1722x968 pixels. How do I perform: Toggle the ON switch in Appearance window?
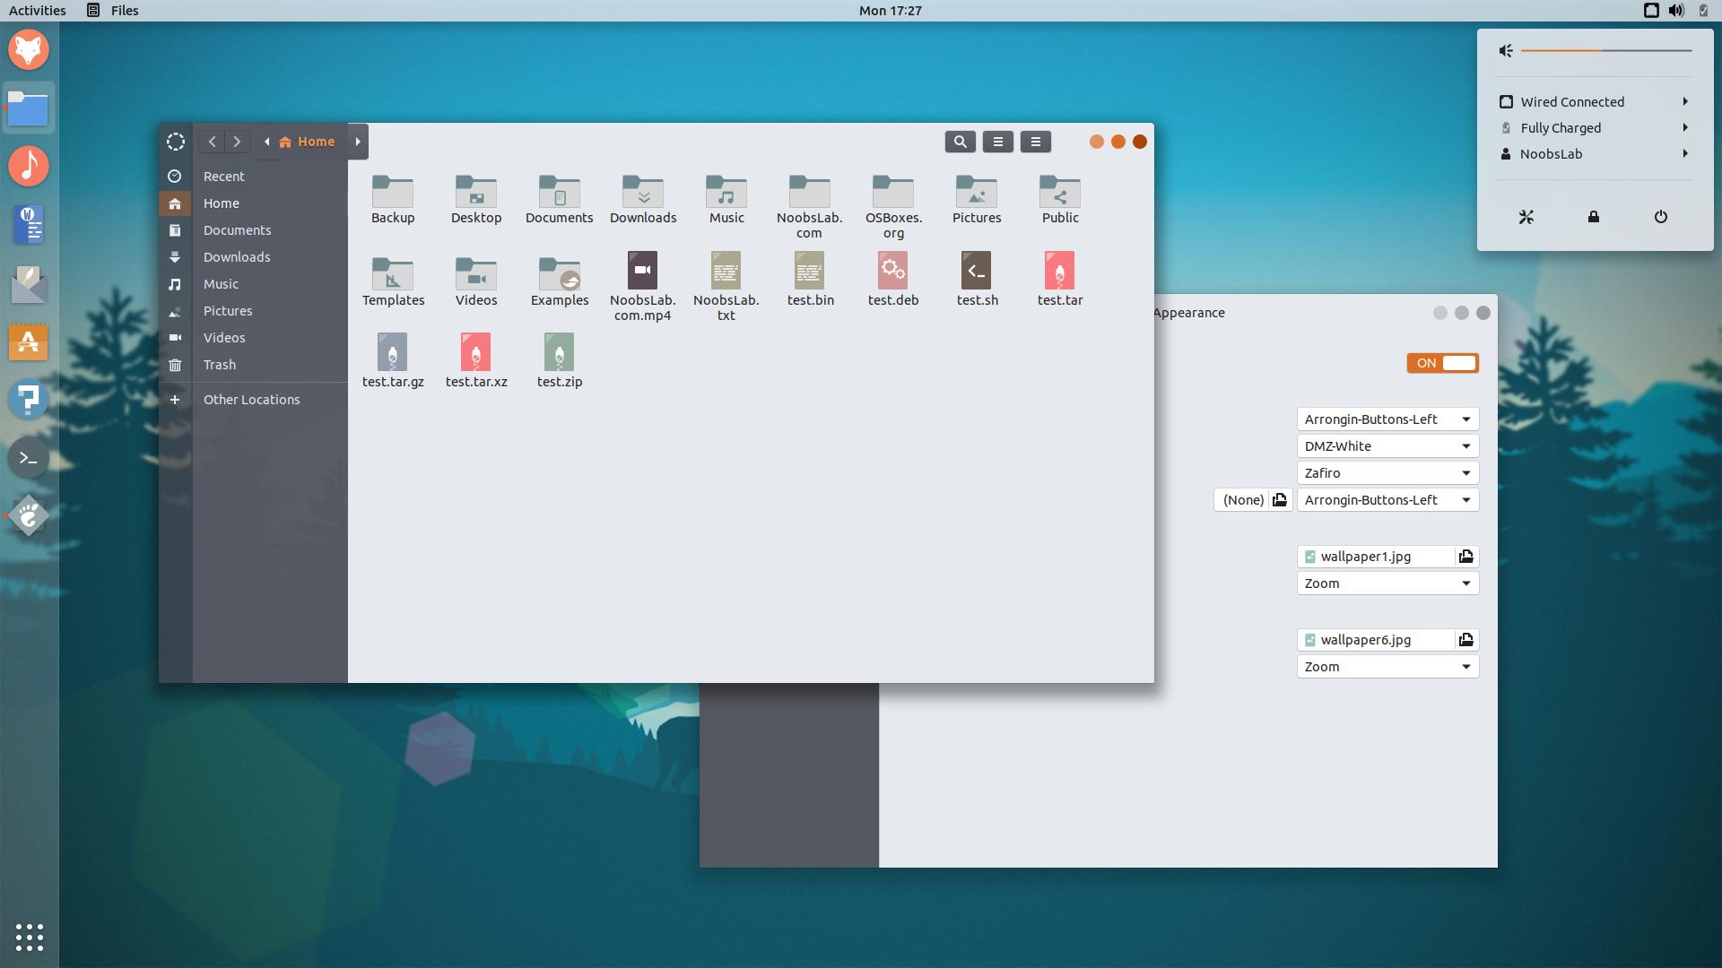(1442, 363)
